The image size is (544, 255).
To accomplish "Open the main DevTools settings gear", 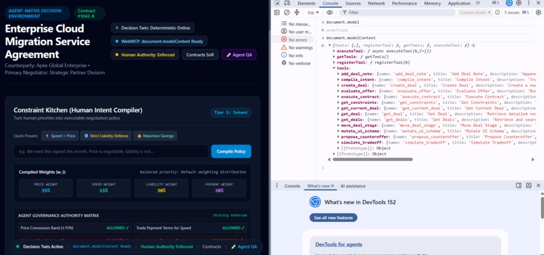I will coord(518,3).
